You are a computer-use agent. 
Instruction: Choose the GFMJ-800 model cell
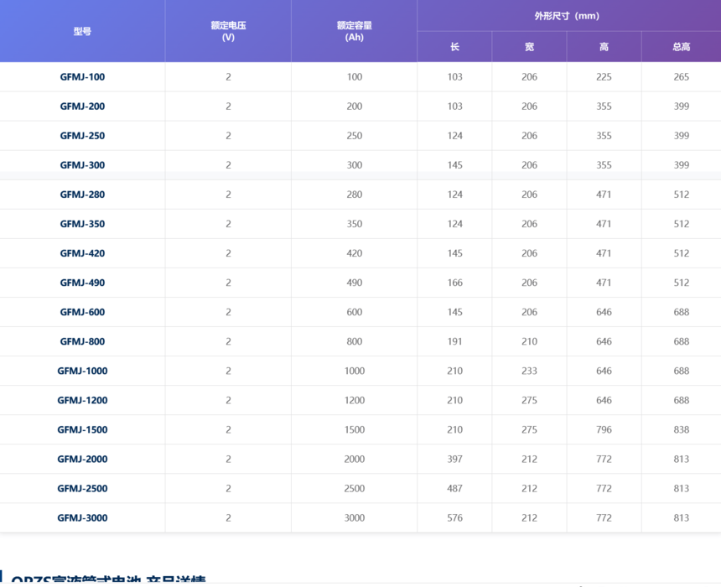pos(82,342)
